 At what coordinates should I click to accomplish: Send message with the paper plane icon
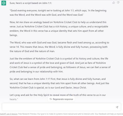[117, 107]
